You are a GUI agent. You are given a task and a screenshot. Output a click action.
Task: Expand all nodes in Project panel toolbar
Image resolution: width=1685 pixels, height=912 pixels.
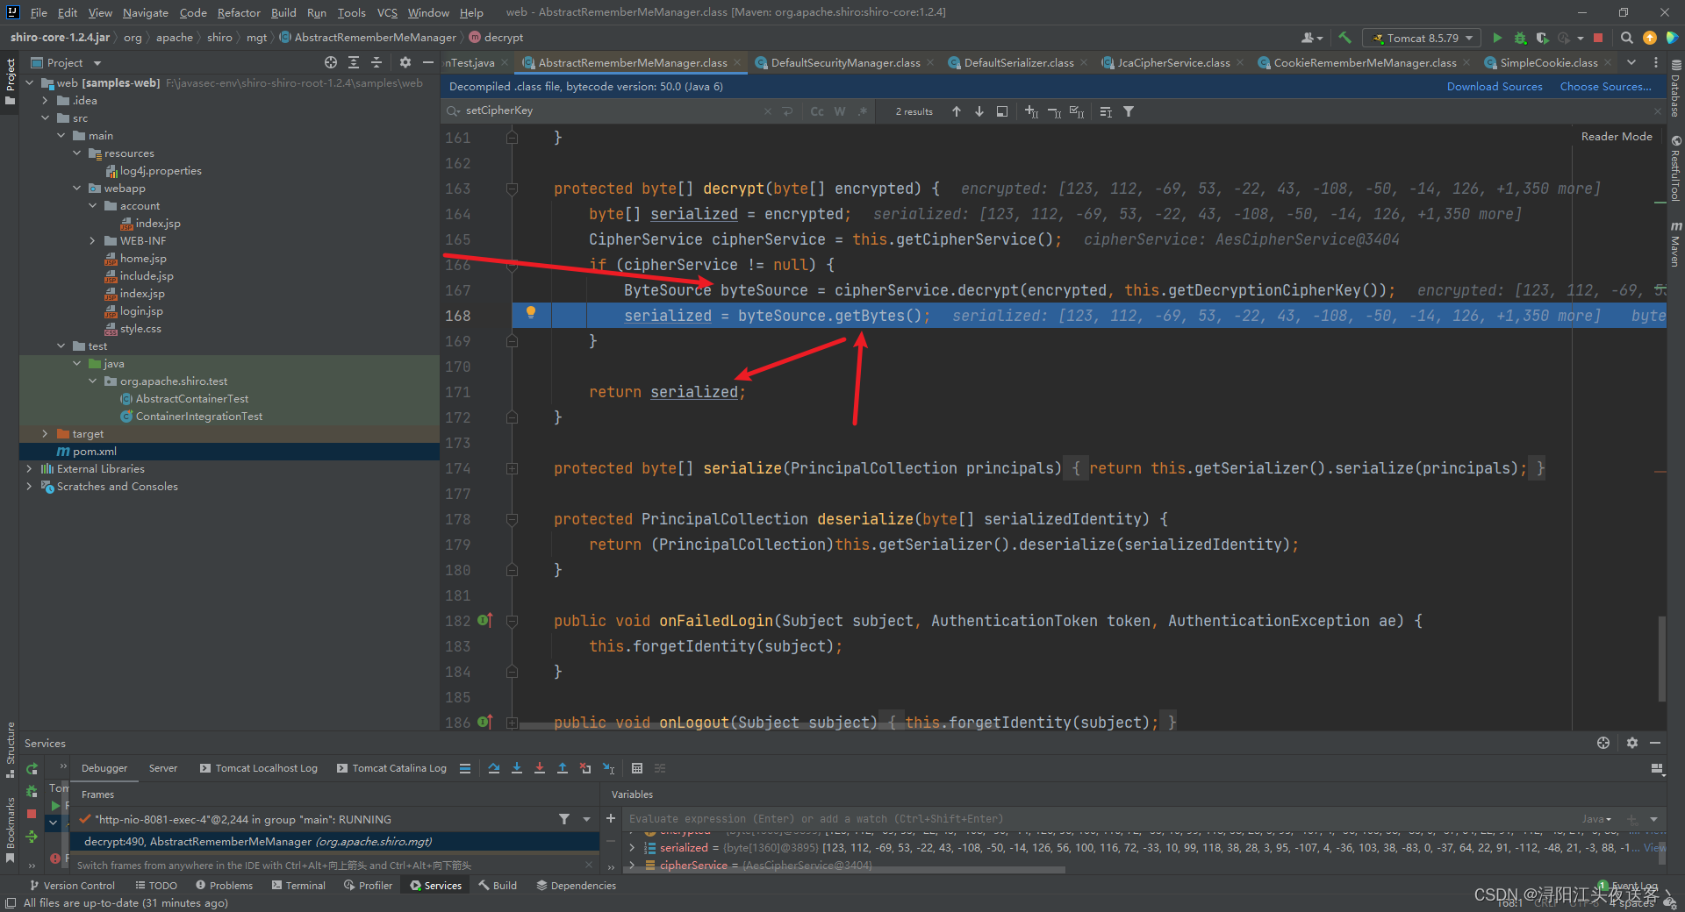click(x=354, y=62)
